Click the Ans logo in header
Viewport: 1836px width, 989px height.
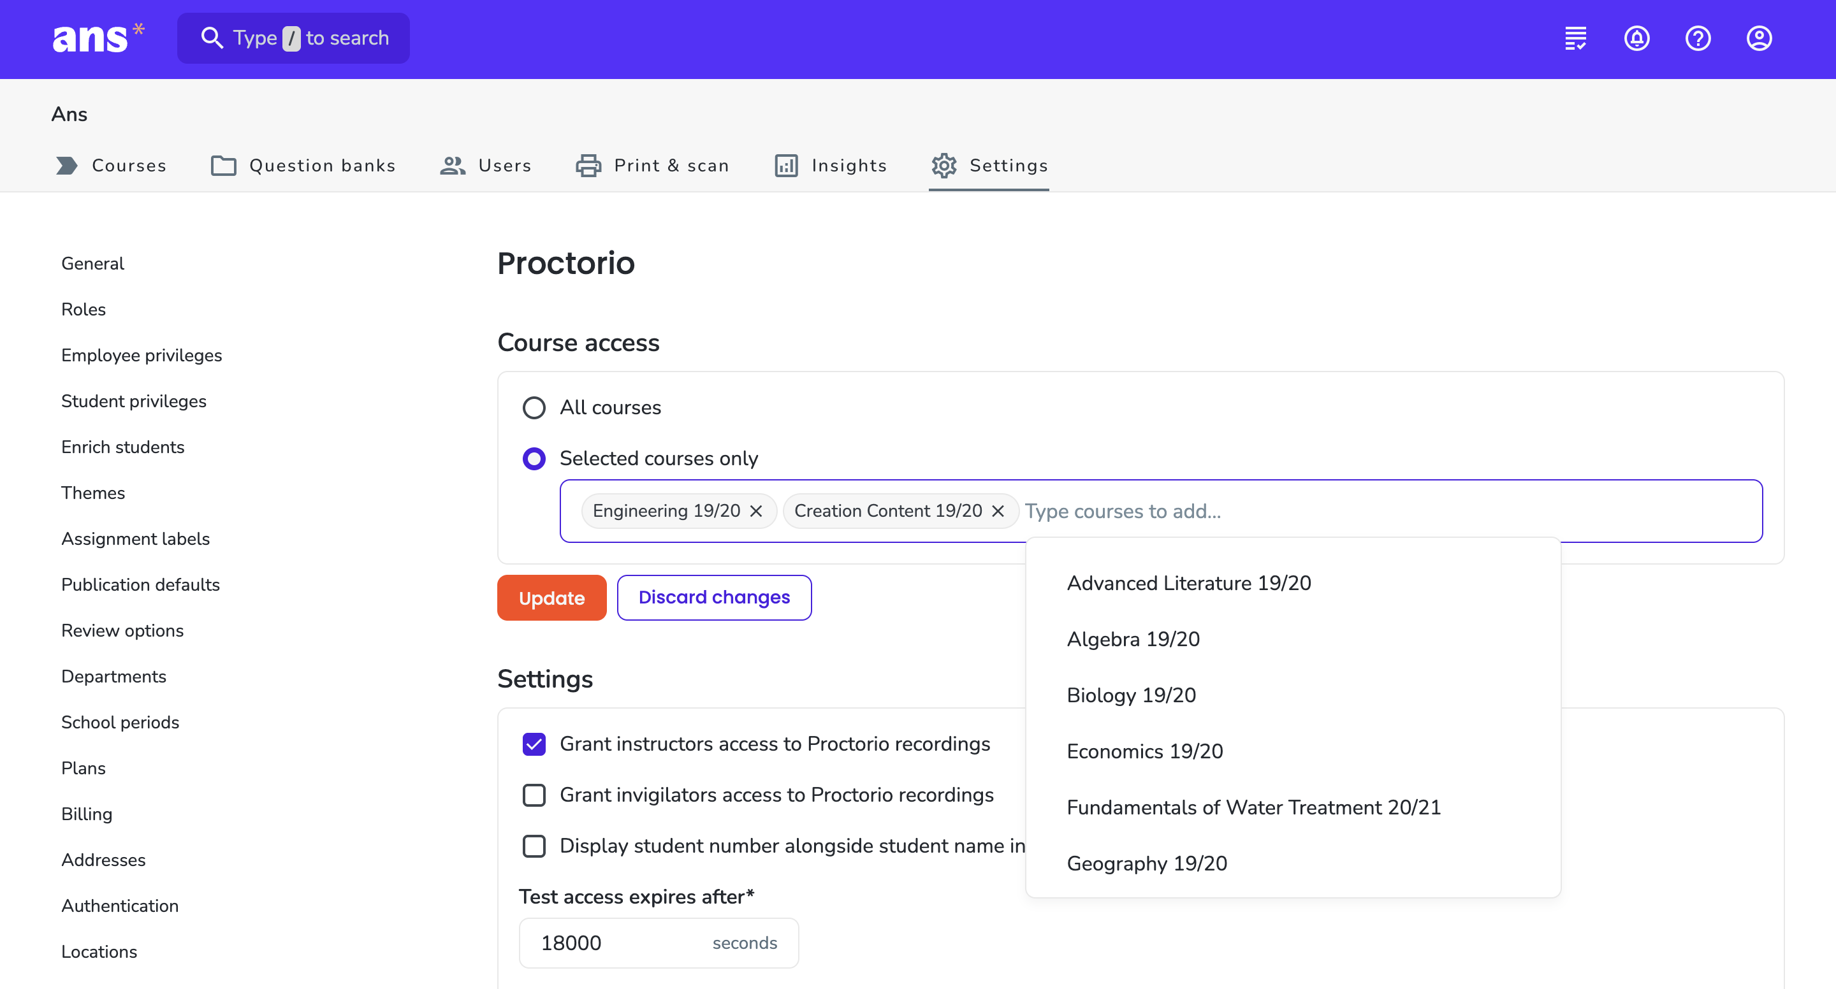98,38
